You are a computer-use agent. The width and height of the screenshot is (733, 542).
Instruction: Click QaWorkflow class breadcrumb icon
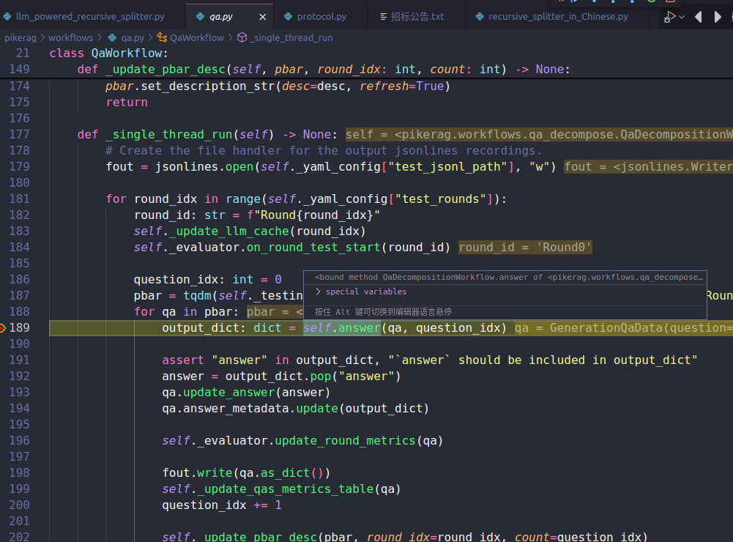[163, 37]
